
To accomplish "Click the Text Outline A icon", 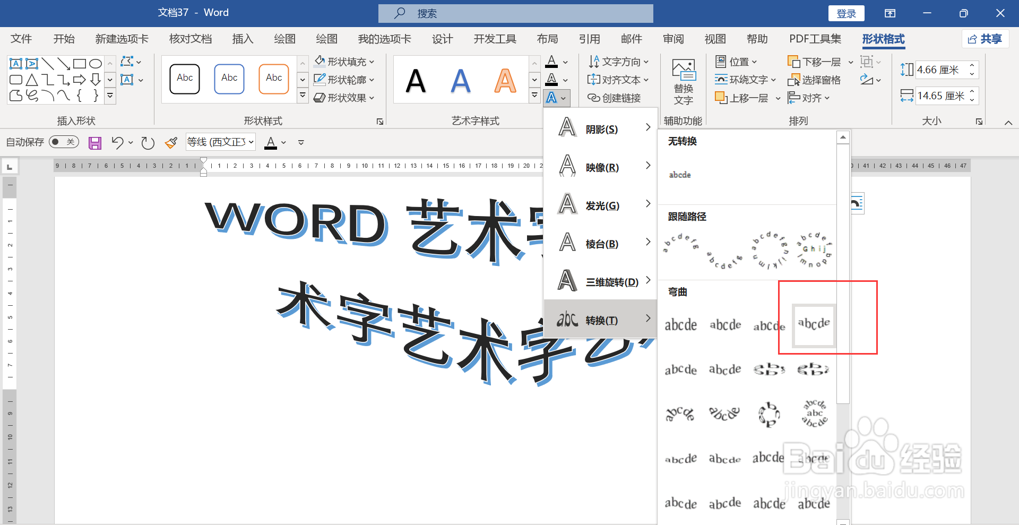I will pos(551,80).
